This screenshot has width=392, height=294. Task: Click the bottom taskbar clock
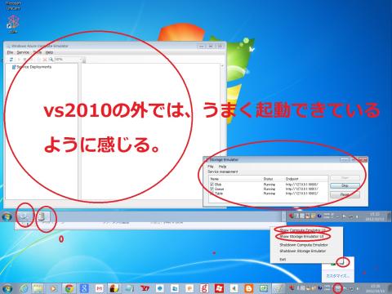click(375, 288)
